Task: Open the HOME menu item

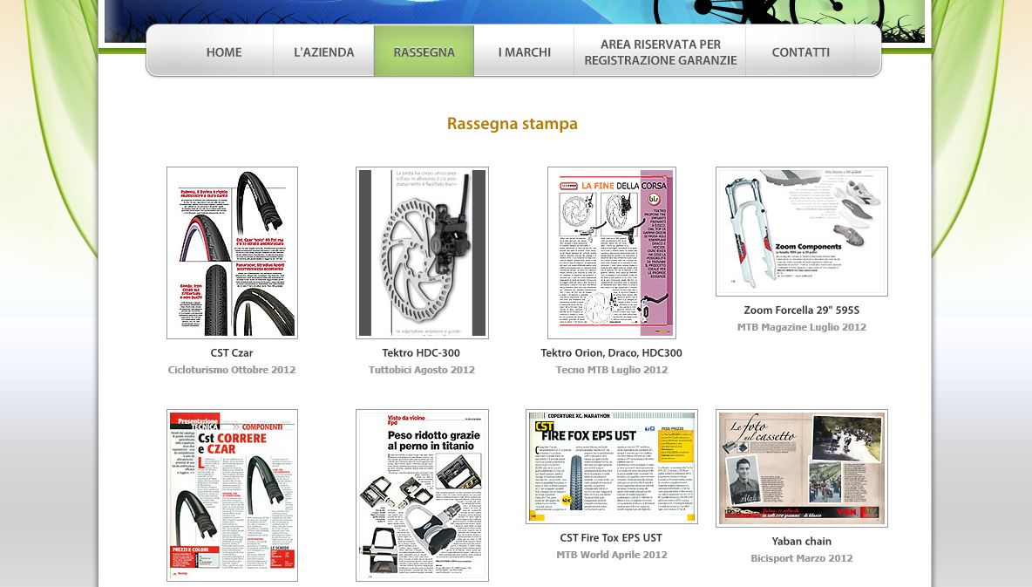Action: (x=224, y=52)
